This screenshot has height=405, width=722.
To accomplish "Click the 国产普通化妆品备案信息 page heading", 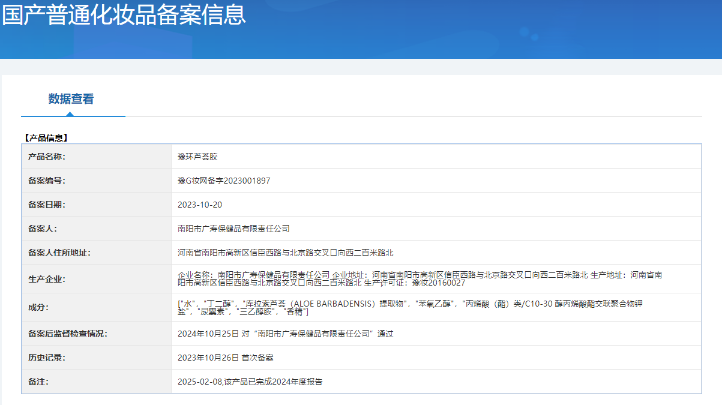I will [x=124, y=15].
